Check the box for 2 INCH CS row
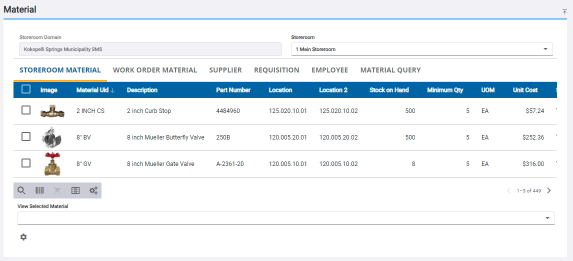Viewport: 573px width, 261px height. point(26,110)
